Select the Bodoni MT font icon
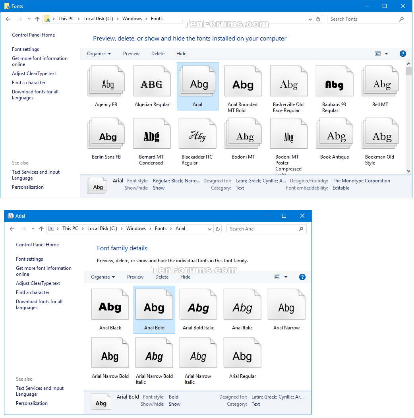 click(x=243, y=133)
